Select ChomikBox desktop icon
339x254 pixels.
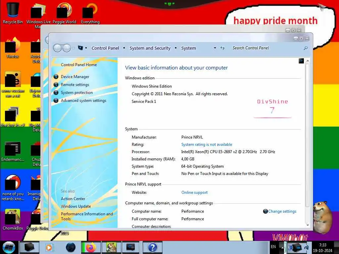13,220
